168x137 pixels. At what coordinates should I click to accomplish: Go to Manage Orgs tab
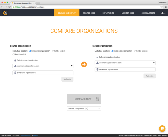(89, 13)
